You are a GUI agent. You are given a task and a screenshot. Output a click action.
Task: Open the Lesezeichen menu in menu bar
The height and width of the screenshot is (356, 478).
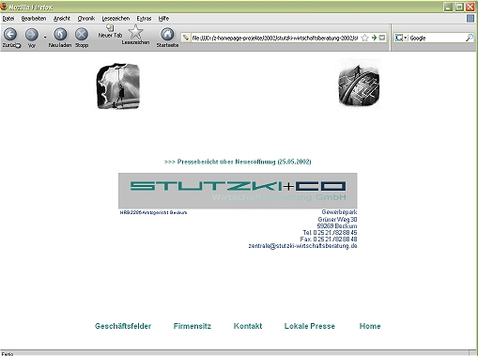click(116, 19)
